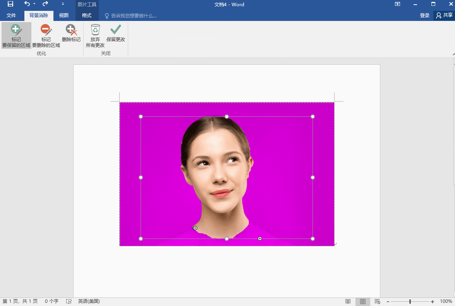Screen dimensions: 455x306
Task: Switch to Web Layout view
Action: click(377, 301)
